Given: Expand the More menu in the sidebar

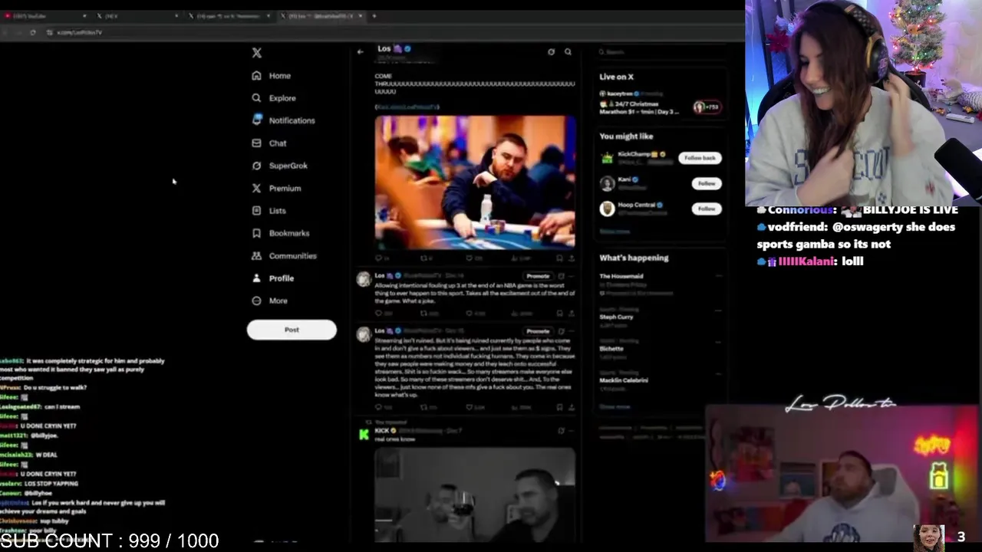Looking at the screenshot, I should pyautogui.click(x=270, y=301).
